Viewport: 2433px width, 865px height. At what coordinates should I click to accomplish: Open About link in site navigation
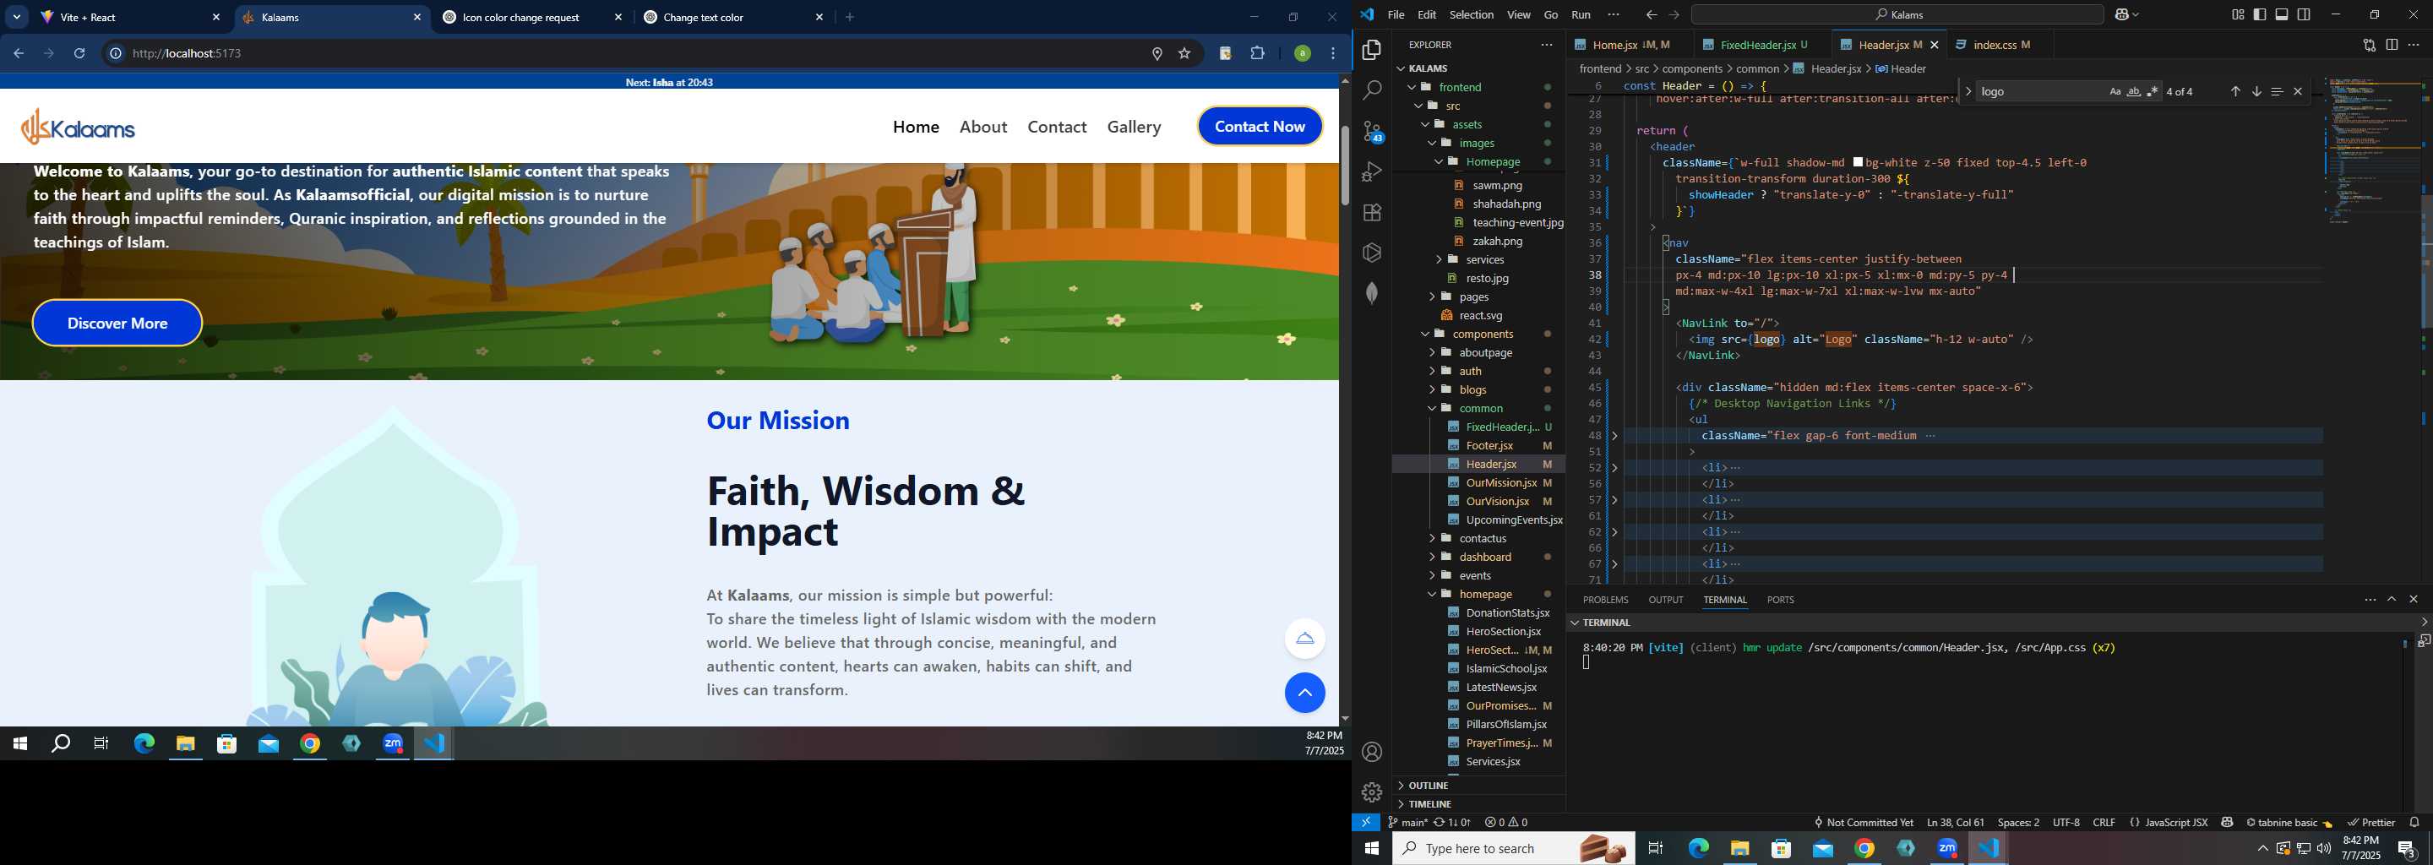[983, 127]
